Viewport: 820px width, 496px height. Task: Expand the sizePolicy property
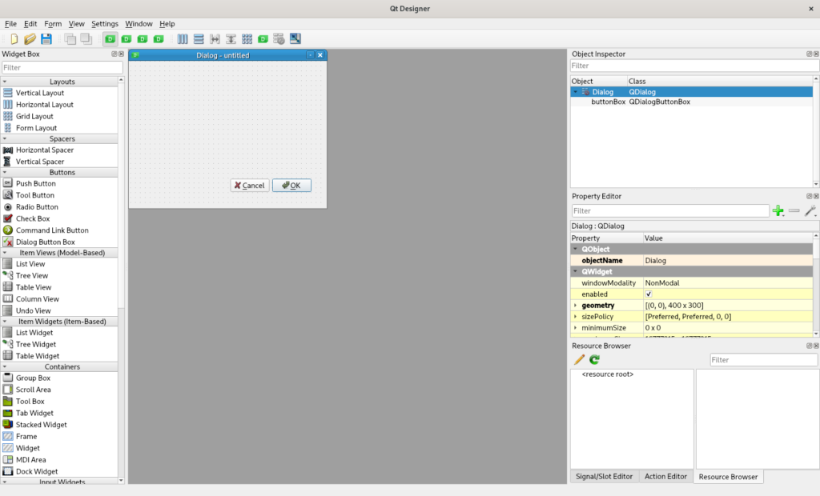tap(575, 317)
